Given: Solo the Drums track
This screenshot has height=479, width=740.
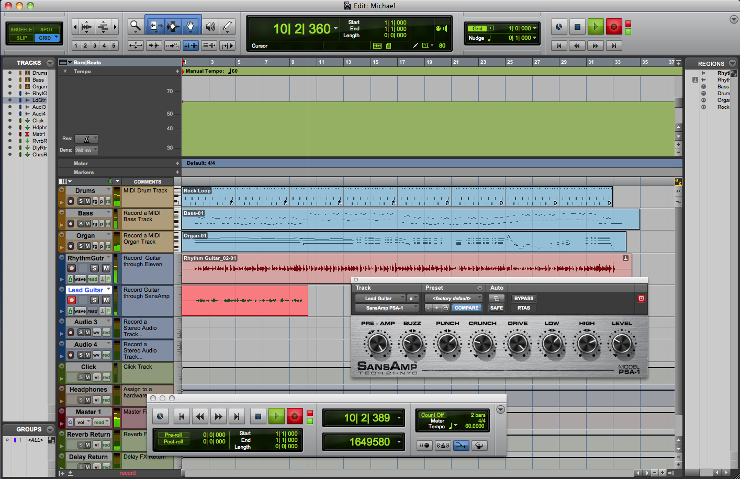Looking at the screenshot, I should point(81,201).
